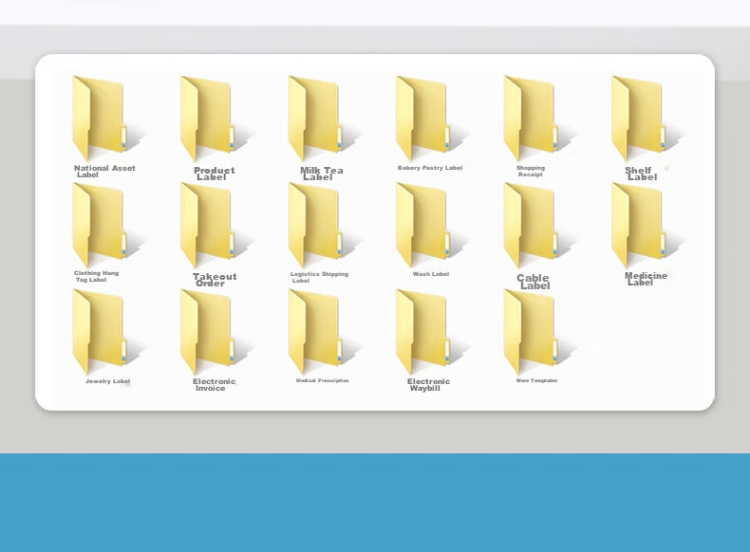The width and height of the screenshot is (750, 552).
Task: Click the 'More Templates' caption text
Action: point(536,380)
